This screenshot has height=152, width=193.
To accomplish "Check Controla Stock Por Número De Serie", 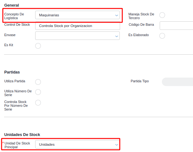I will [38, 103].
